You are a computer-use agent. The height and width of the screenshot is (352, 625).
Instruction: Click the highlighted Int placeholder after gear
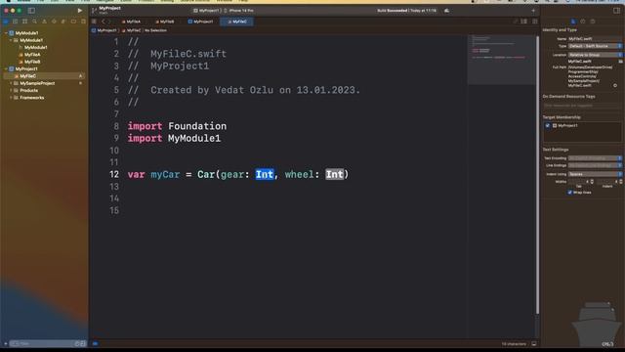pyautogui.click(x=265, y=174)
